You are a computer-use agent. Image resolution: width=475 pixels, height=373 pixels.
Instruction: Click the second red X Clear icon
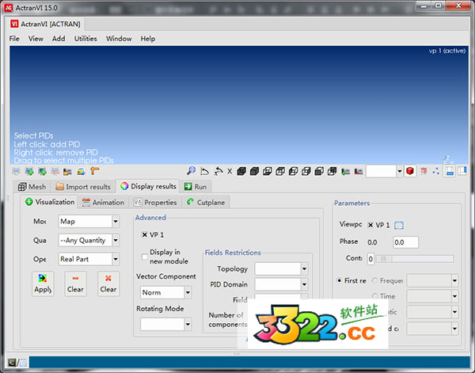pos(108,280)
